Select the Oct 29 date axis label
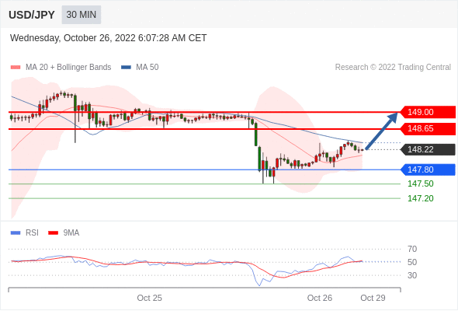Screen dimensions: 458x311 pyautogui.click(x=373, y=298)
